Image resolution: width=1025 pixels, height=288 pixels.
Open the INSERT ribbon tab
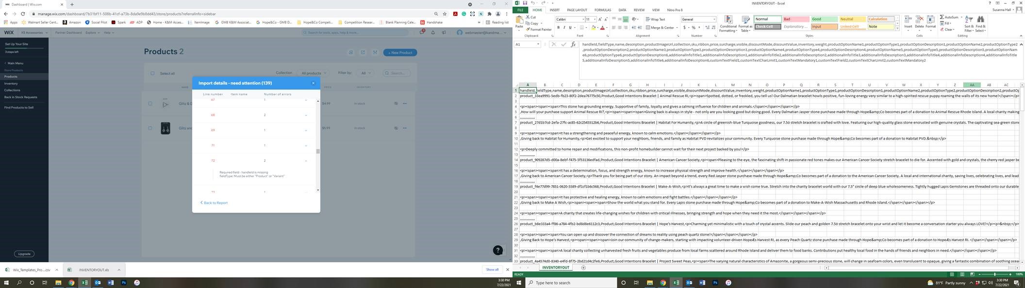[554, 10]
